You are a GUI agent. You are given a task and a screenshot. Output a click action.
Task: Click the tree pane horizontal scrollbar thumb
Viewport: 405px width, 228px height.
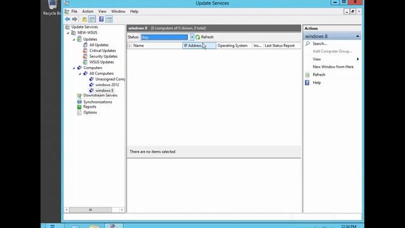(90, 210)
